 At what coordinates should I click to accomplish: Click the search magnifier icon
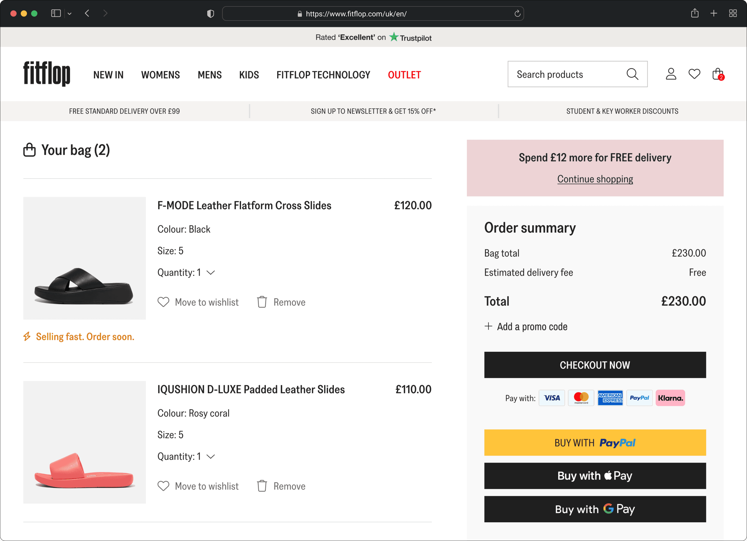pos(632,74)
